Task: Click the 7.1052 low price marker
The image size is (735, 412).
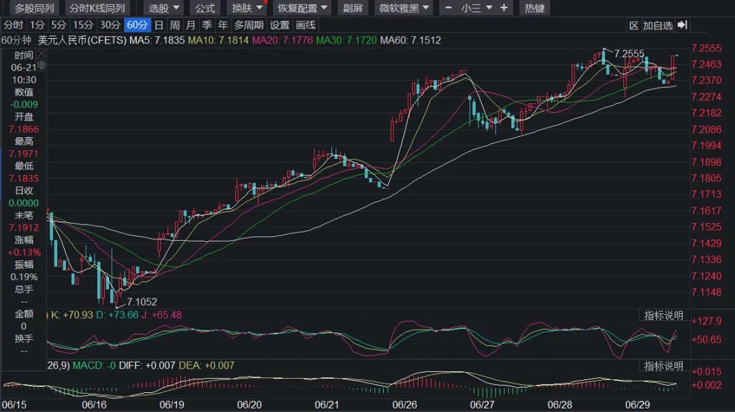Action: click(142, 302)
